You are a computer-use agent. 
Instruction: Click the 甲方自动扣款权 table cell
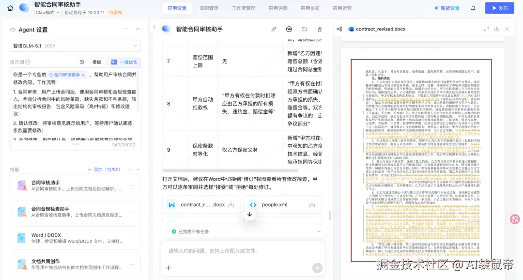202,104
